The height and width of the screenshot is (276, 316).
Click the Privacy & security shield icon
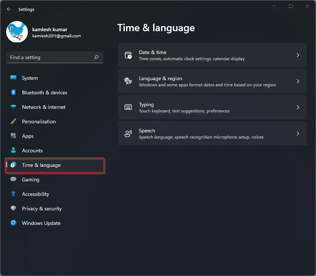[13, 208]
